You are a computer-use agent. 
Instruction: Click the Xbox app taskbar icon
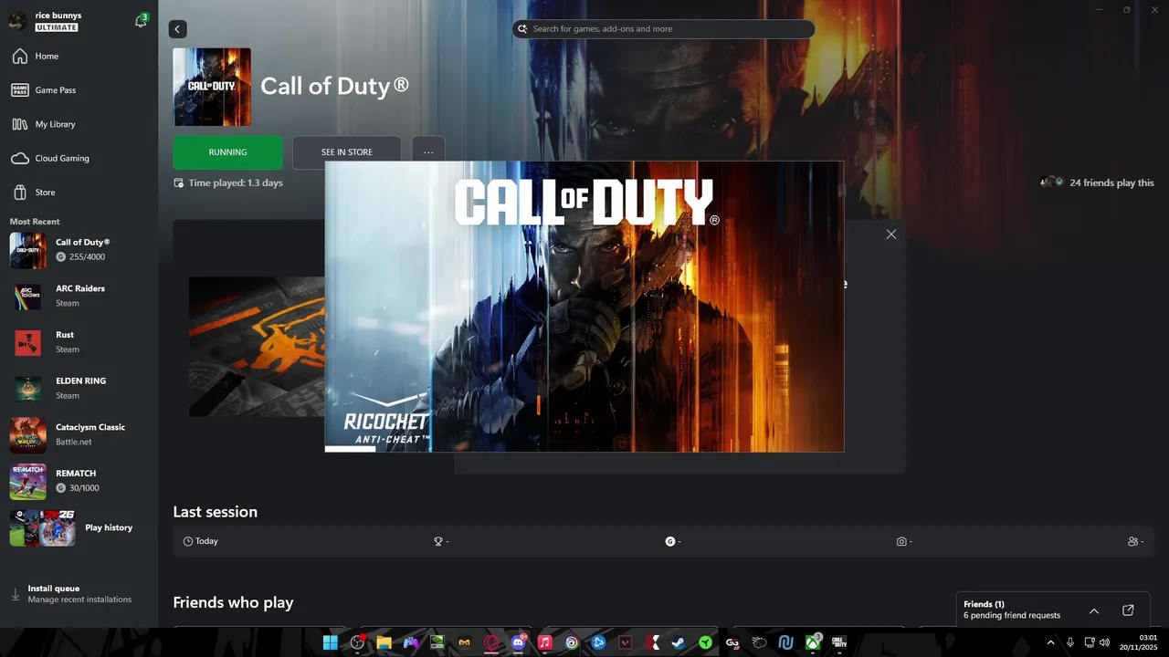pyautogui.click(x=813, y=642)
